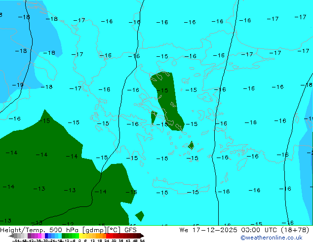Click the bright red segment of the color scale
Screen dimensions: 313x242
[x=108, y=236]
